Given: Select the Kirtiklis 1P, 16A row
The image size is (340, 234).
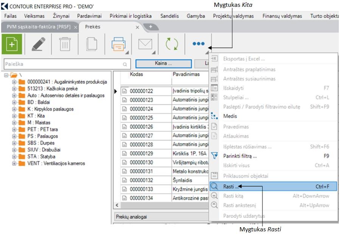Looking at the screenshot, I should (189, 153).
